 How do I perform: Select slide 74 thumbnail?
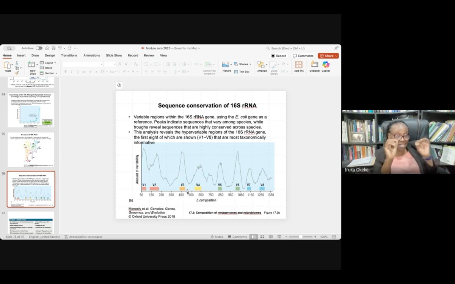tap(31, 110)
